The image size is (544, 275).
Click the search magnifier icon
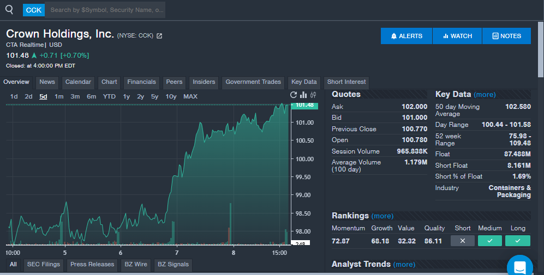pyautogui.click(x=9, y=10)
